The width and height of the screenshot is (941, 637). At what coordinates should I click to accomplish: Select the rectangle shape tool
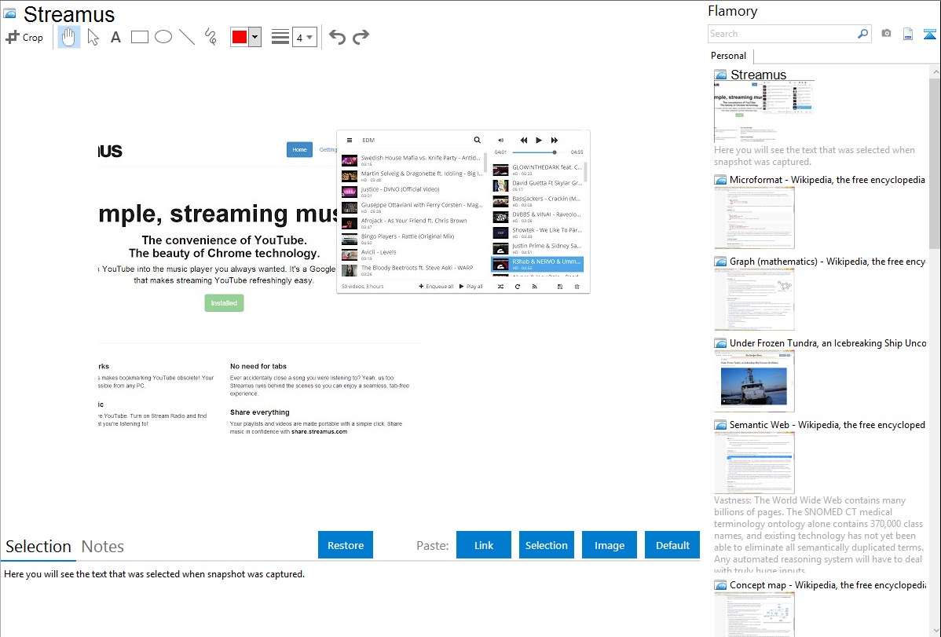click(x=139, y=37)
